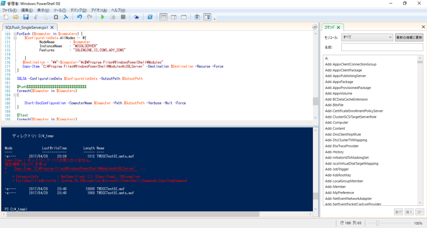Collapse the foreach block at line 184
Screen dimensions: 427x228
[x=15, y=95]
